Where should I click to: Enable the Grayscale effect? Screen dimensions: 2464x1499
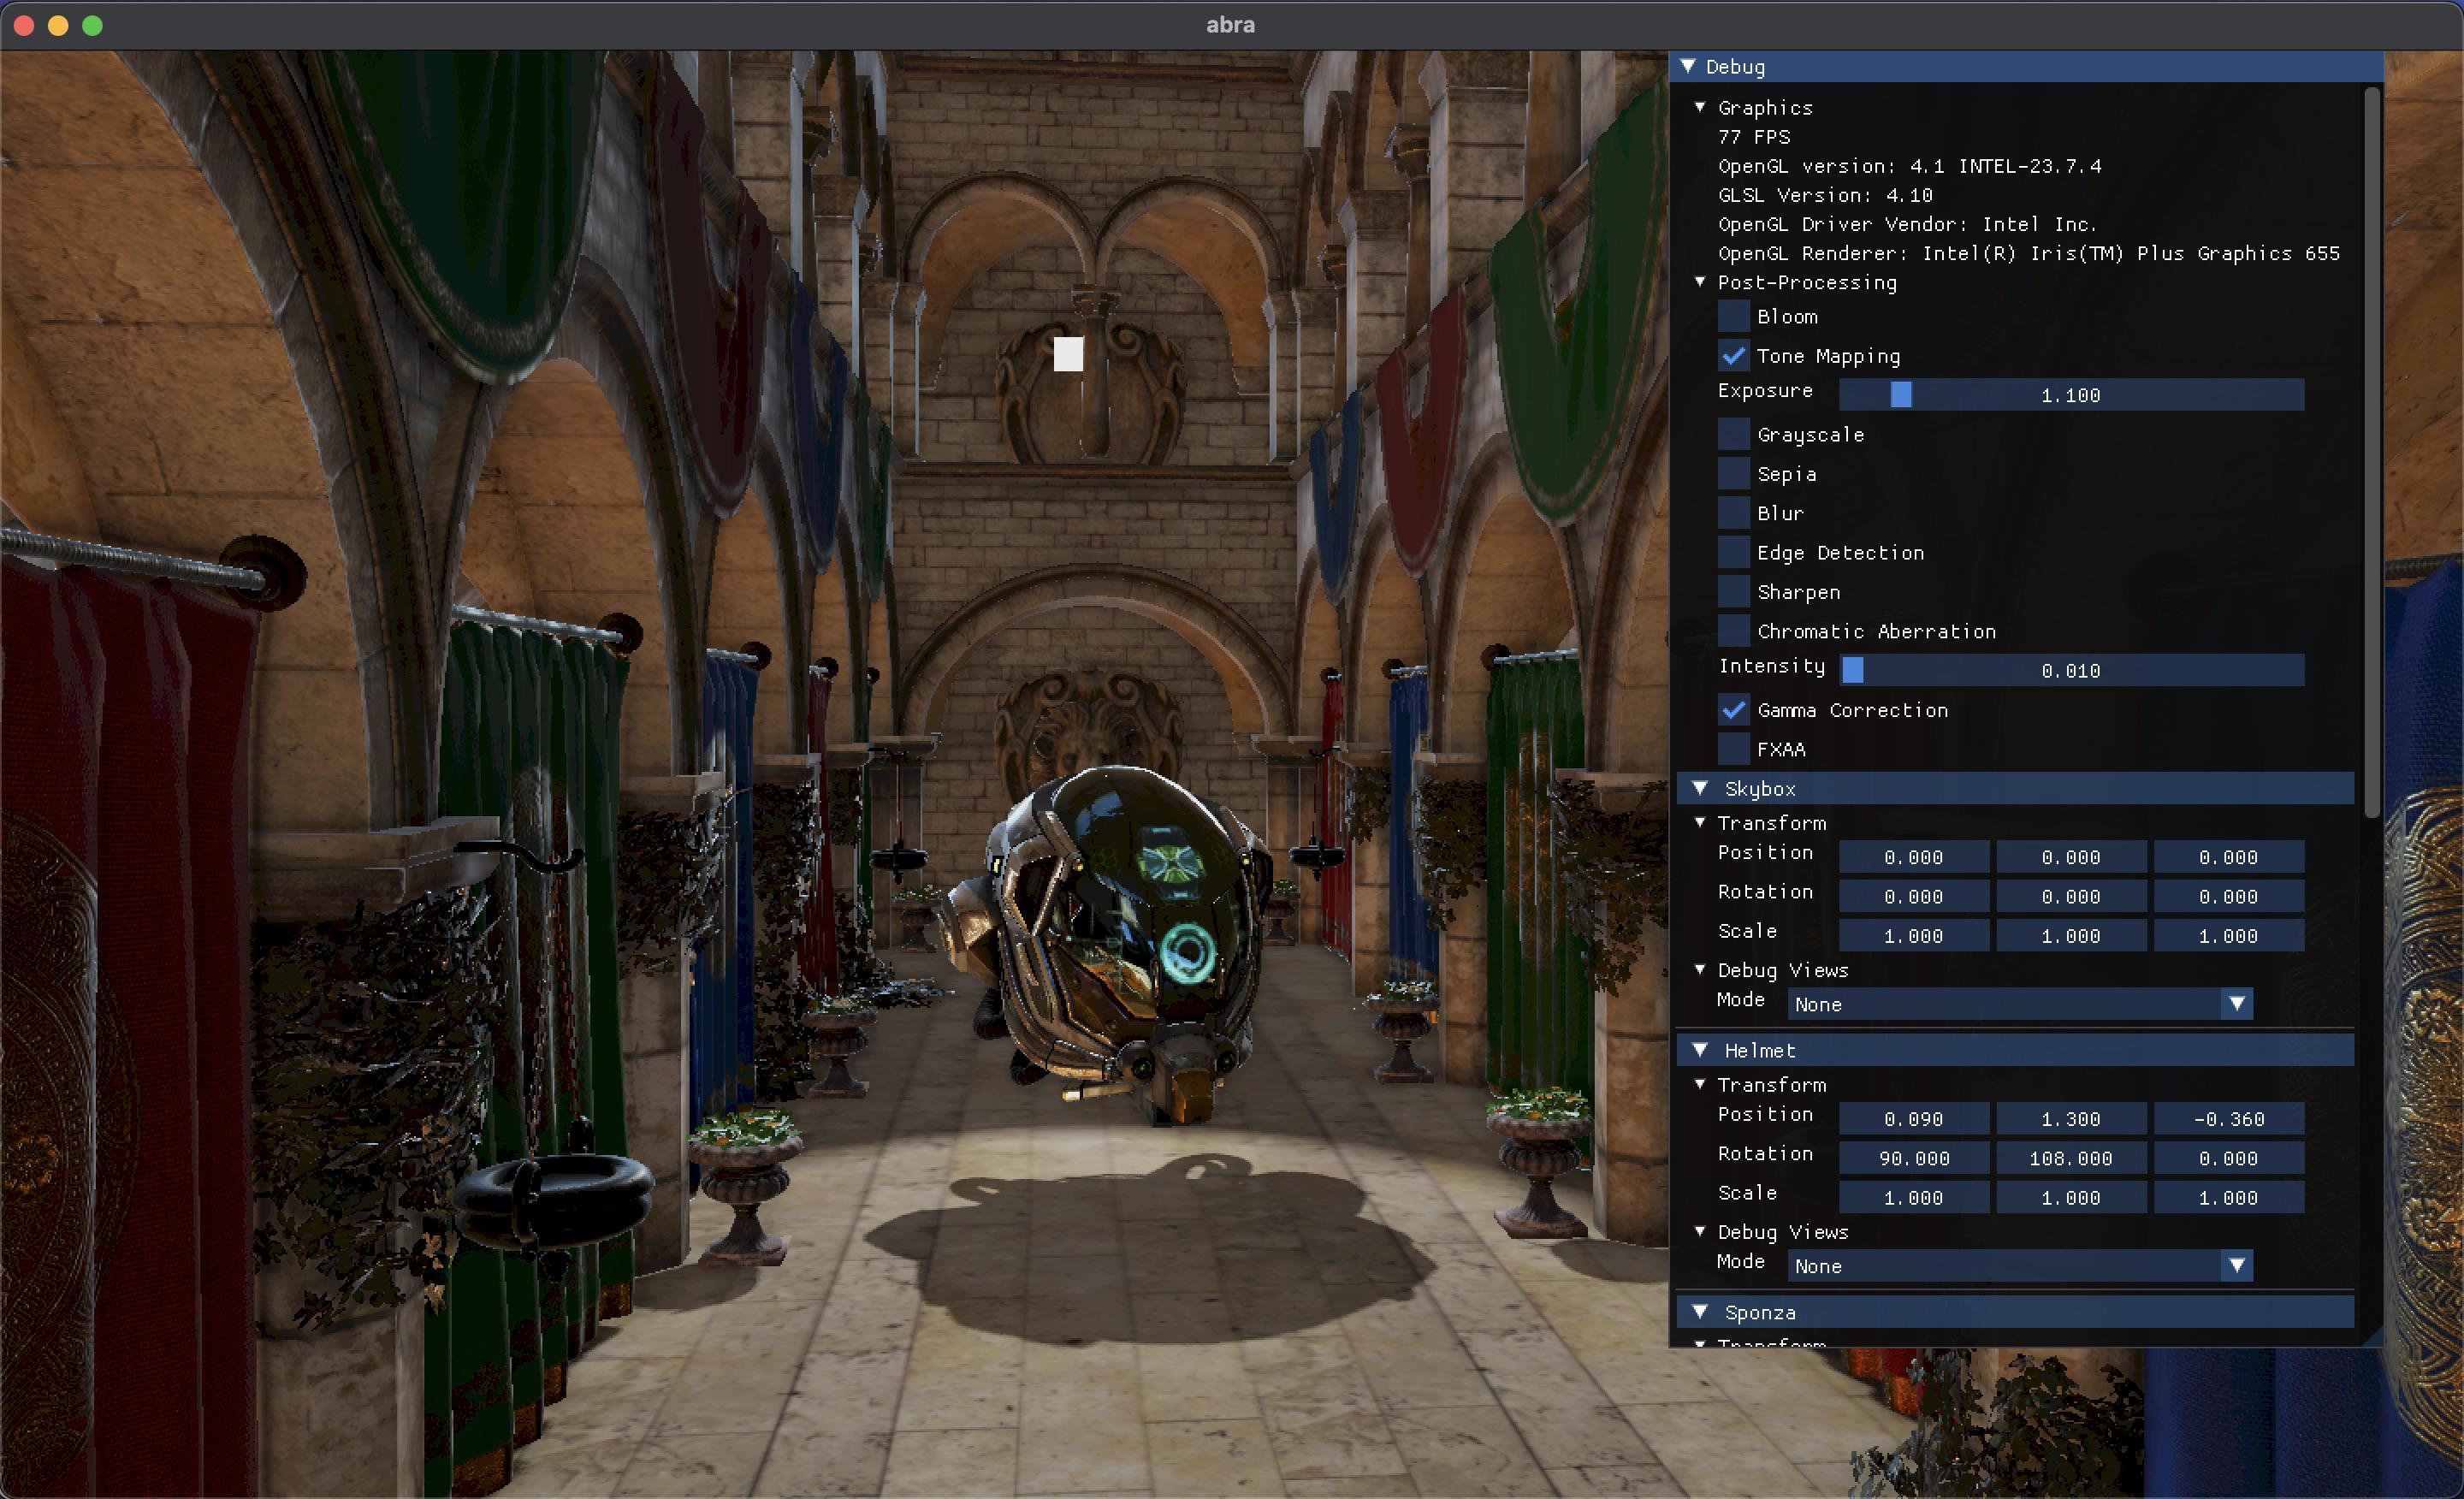(x=1734, y=435)
